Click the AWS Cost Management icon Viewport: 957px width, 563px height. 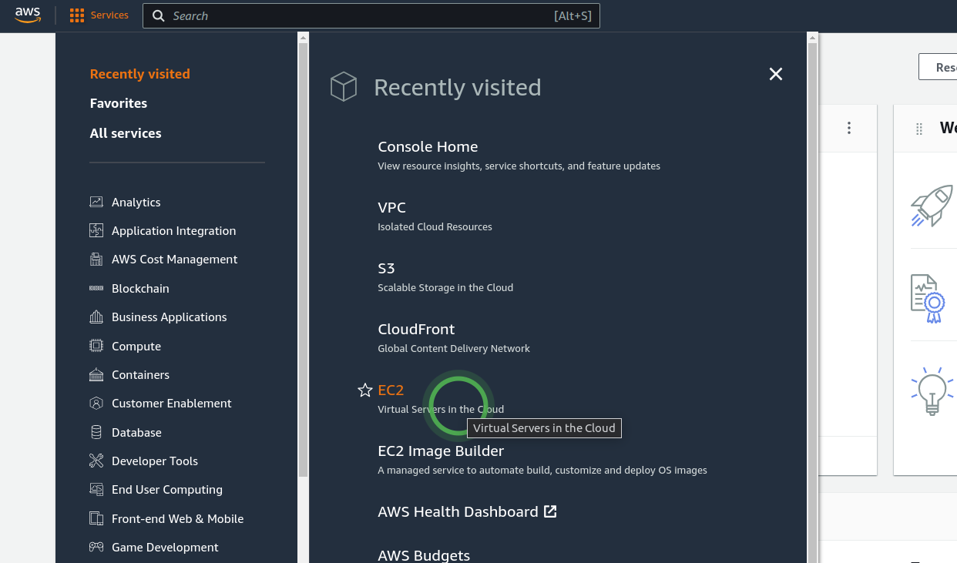point(96,259)
